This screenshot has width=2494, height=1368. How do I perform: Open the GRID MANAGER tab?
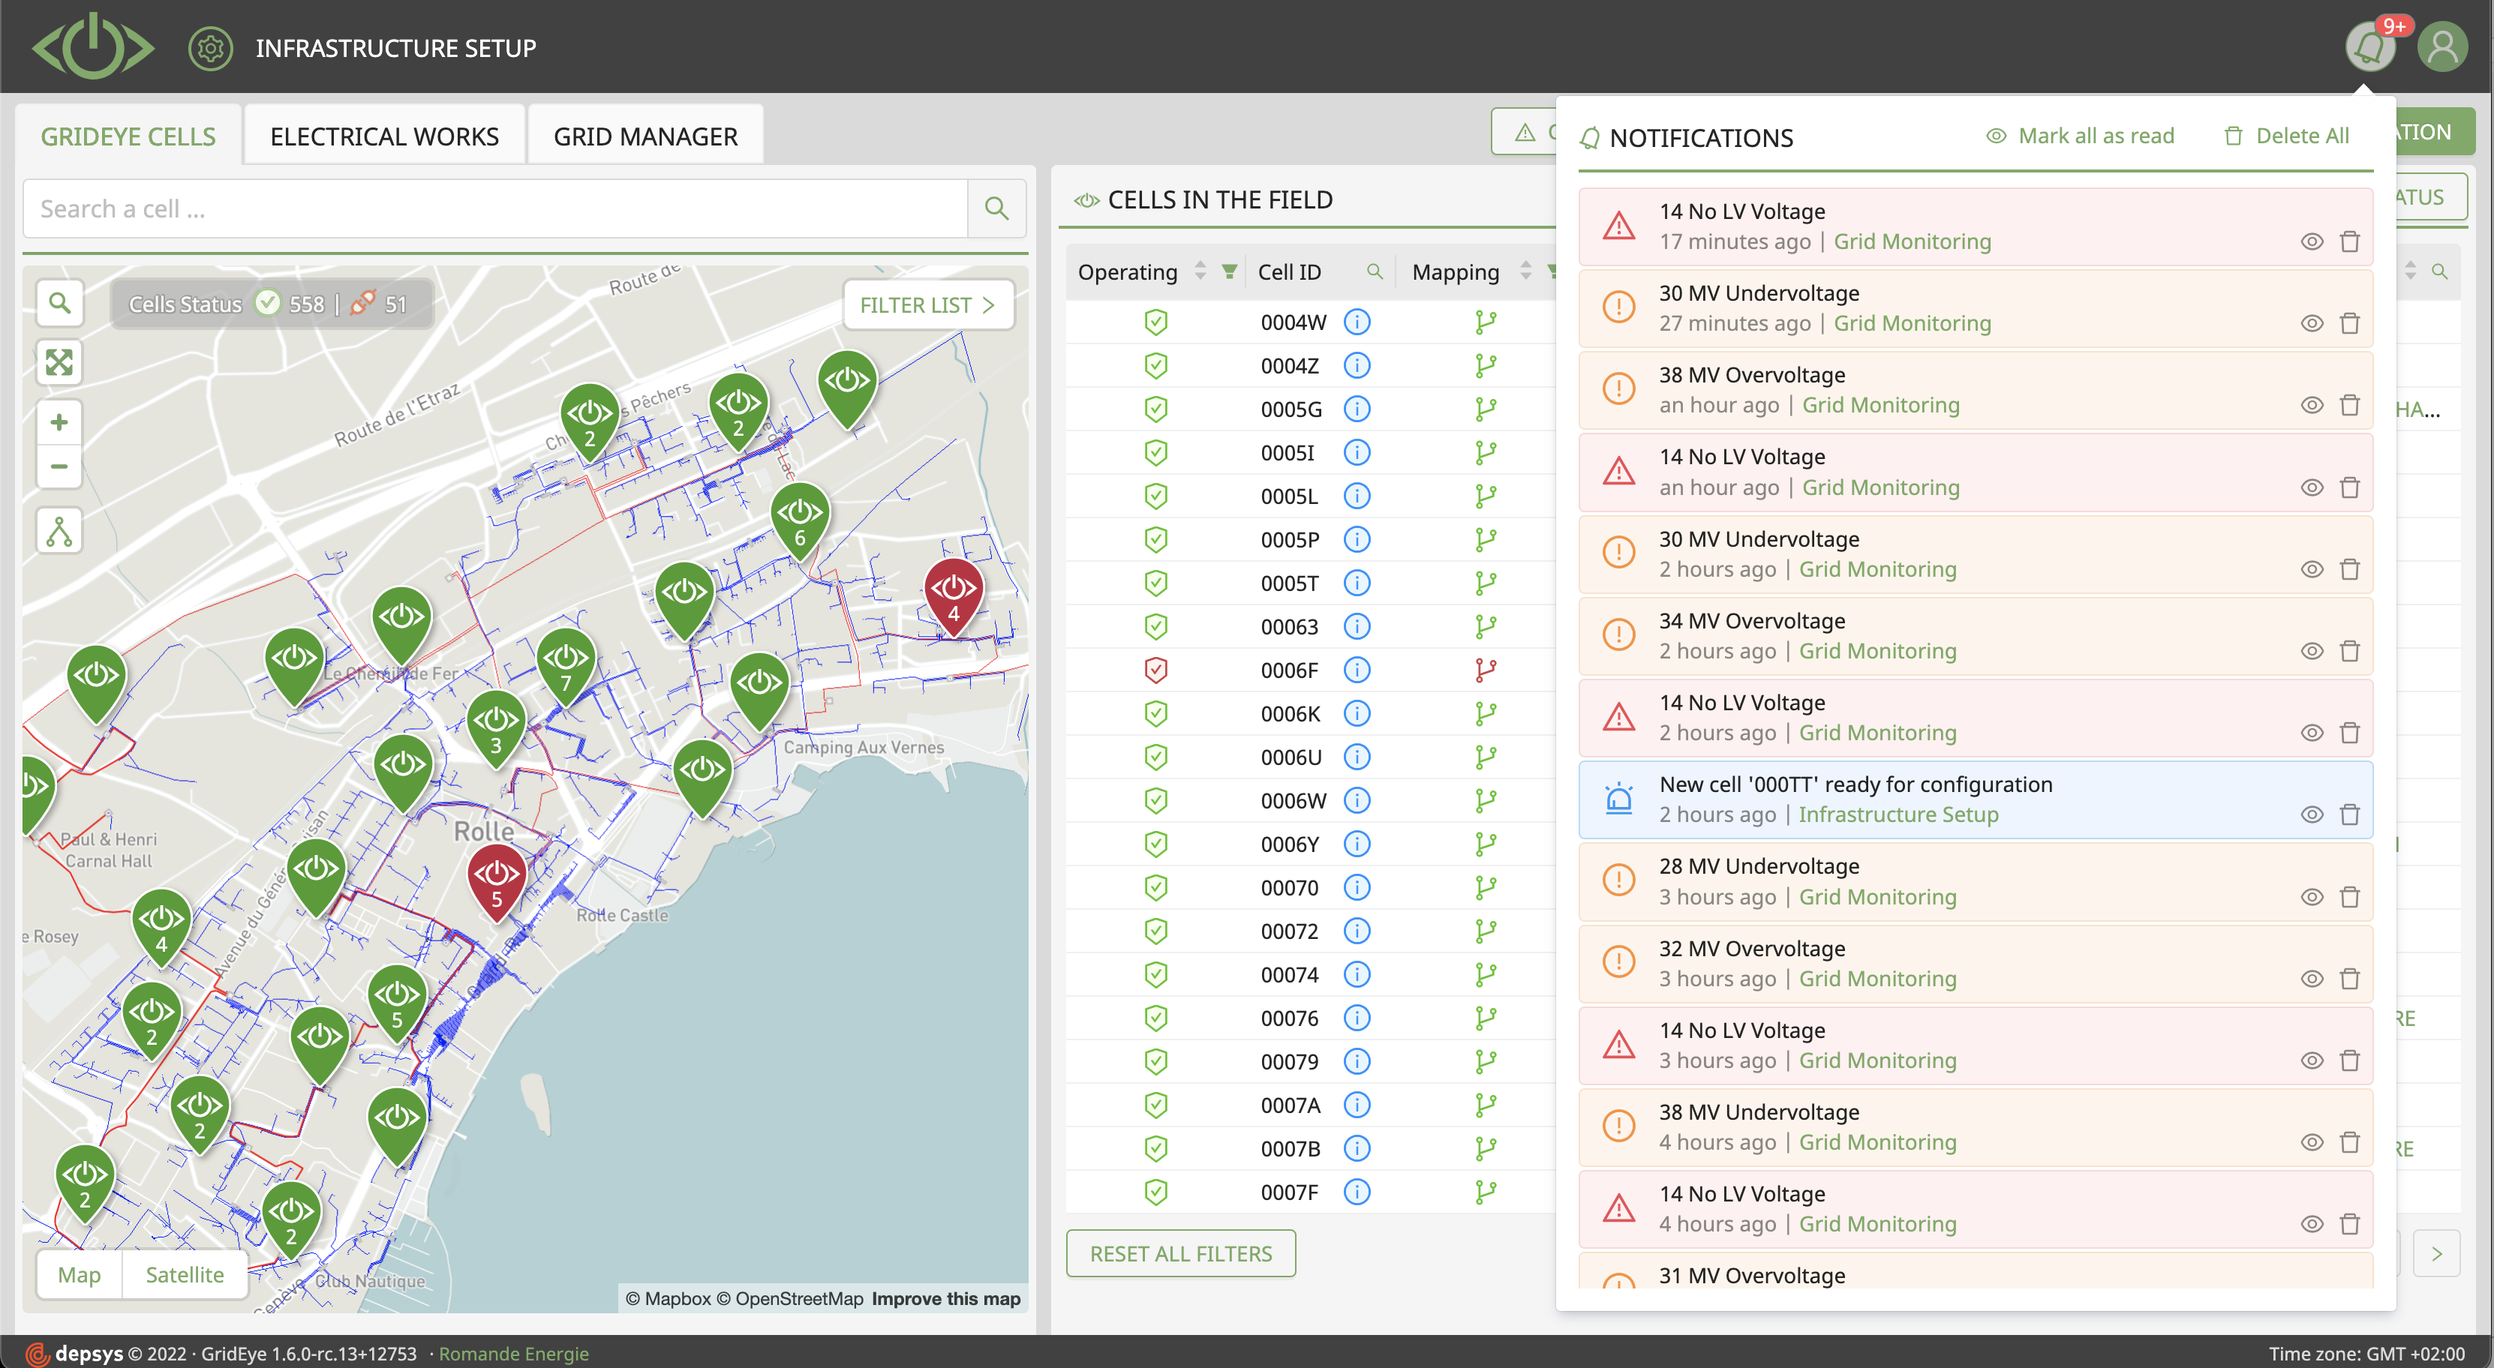coord(645,136)
